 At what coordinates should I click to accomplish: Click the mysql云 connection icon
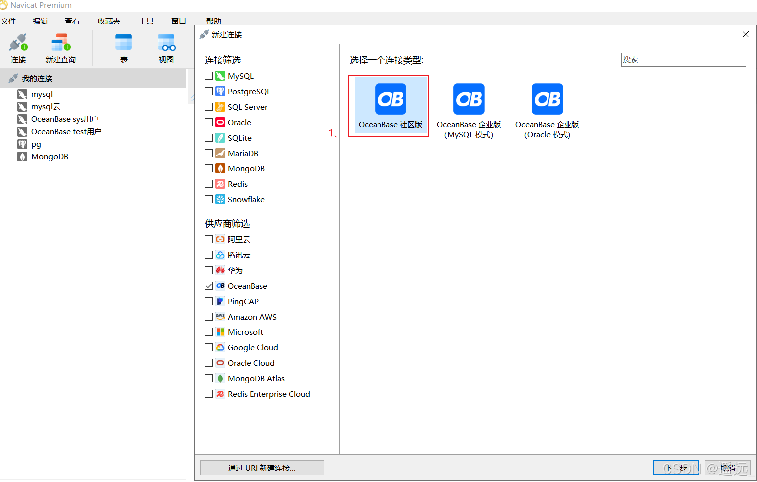coord(22,107)
